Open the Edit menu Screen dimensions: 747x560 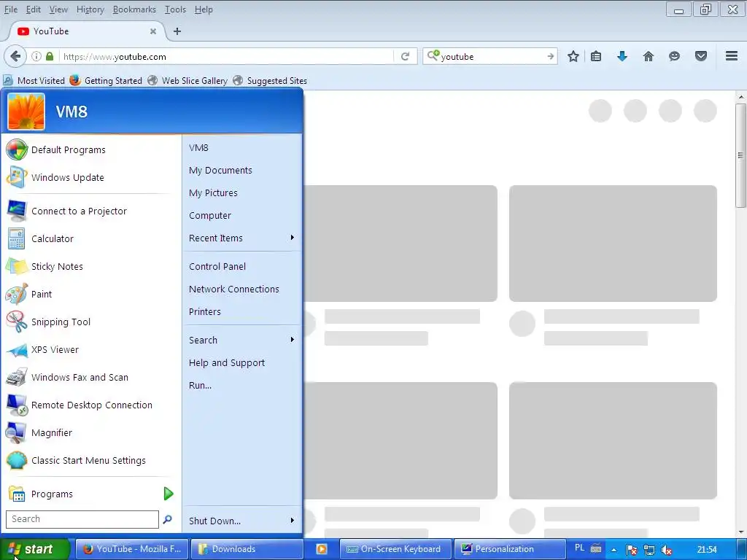tap(33, 9)
